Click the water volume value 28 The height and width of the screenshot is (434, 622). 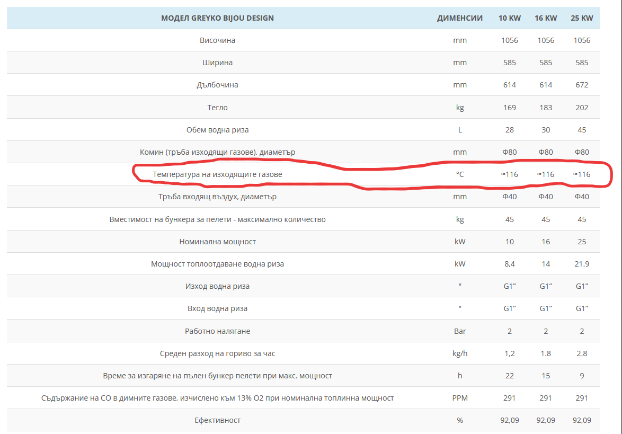tap(509, 130)
